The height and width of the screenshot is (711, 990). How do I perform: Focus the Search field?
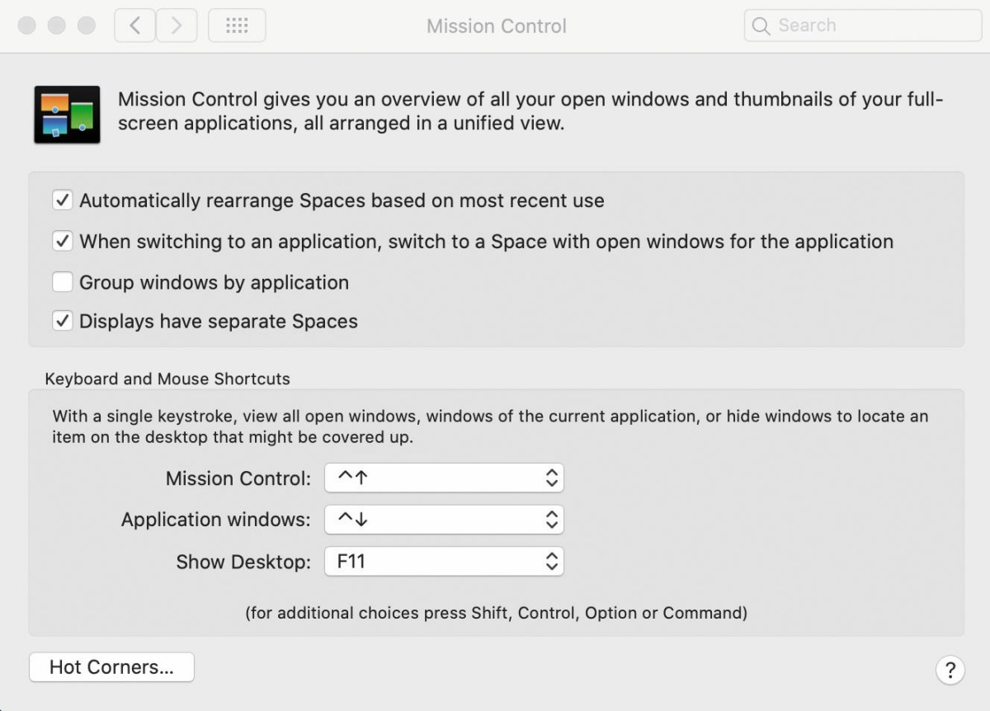pos(863,26)
